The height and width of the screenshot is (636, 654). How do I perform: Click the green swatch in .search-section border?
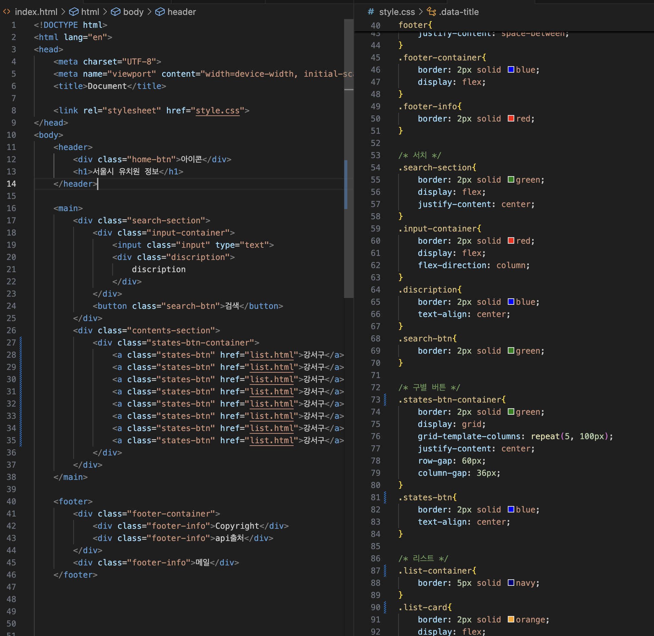pos(511,180)
